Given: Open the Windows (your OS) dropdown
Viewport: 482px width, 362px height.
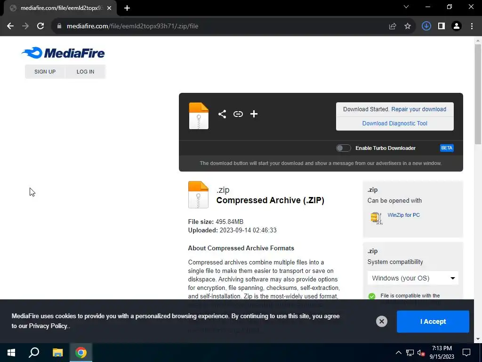Looking at the screenshot, I should [413, 278].
